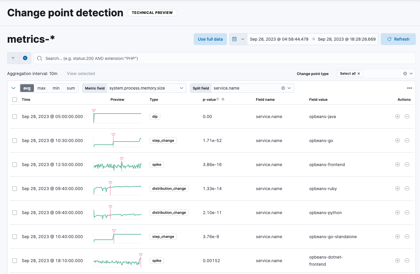Screen dimensions: 420x274
Task: Click filter-for plus icon in opbeans-ruby row
Action: coord(397,189)
